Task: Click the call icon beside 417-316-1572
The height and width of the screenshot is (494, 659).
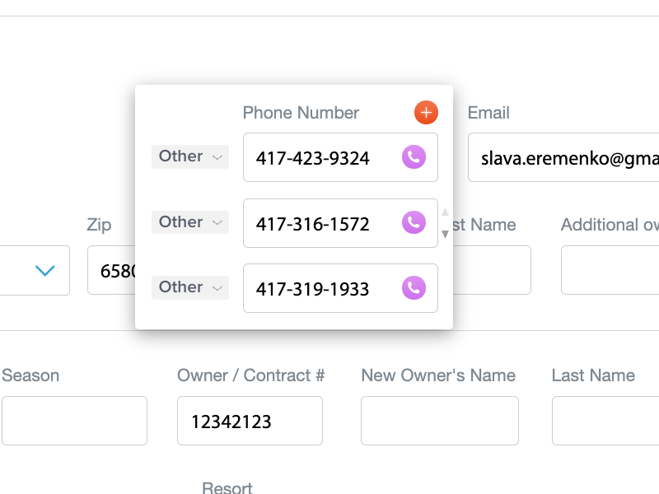Action: coord(413,223)
